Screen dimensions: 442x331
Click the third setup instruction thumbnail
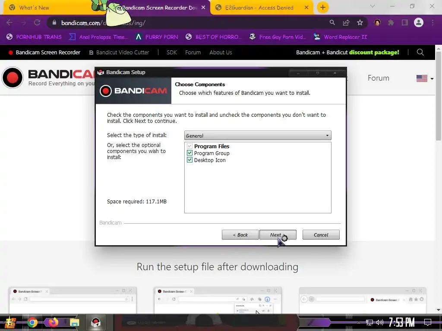pyautogui.click(x=363, y=300)
